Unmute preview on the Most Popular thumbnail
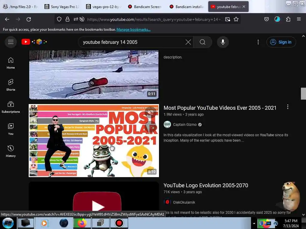 (x=151, y=112)
